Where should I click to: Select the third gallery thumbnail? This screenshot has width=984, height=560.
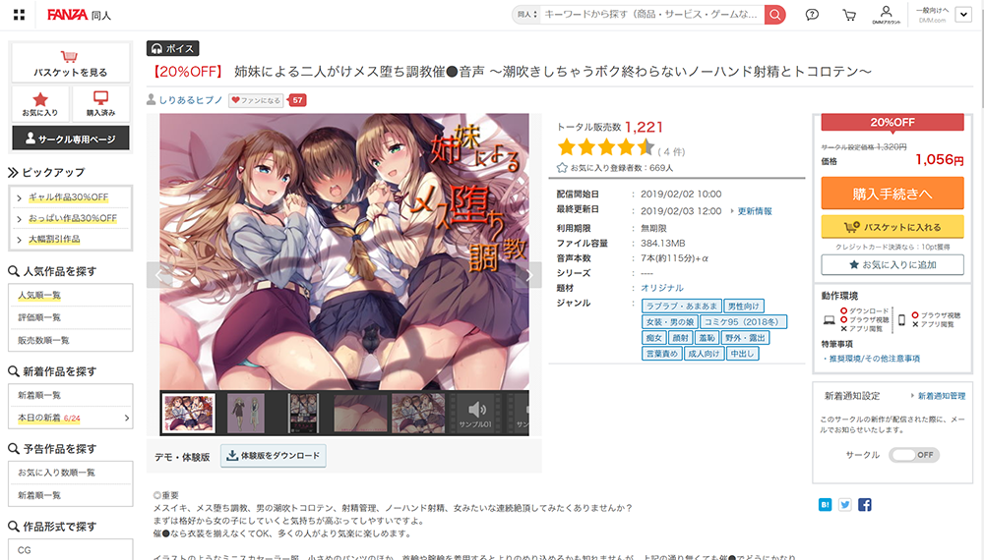coord(303,413)
